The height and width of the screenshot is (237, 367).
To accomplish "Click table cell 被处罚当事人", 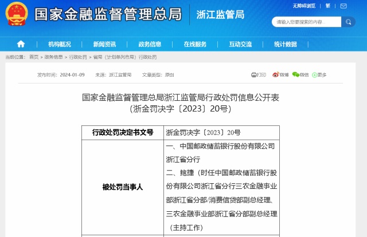I will coord(123,187).
